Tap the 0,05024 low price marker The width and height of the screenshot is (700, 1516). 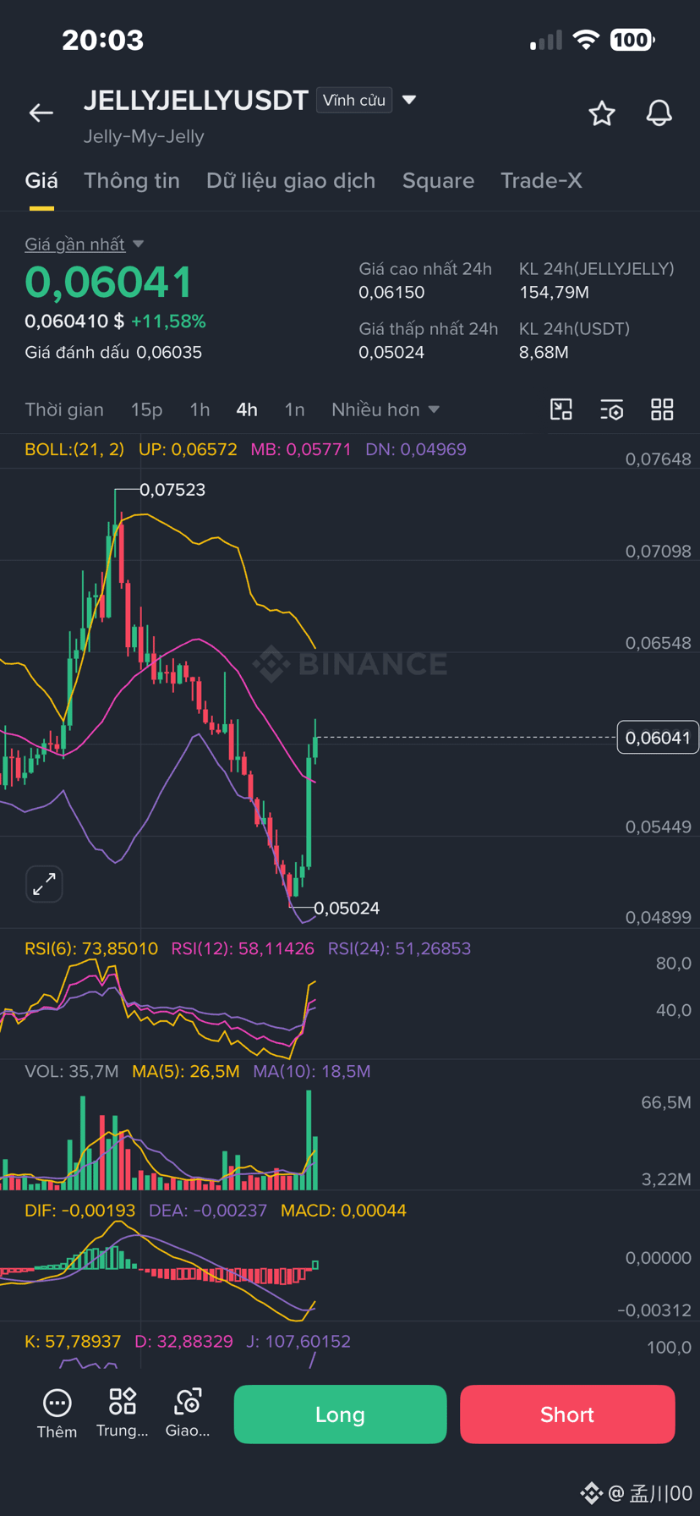pyautogui.click(x=347, y=909)
